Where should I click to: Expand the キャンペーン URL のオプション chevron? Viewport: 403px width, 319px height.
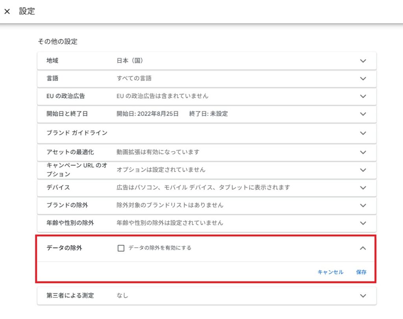[363, 170]
